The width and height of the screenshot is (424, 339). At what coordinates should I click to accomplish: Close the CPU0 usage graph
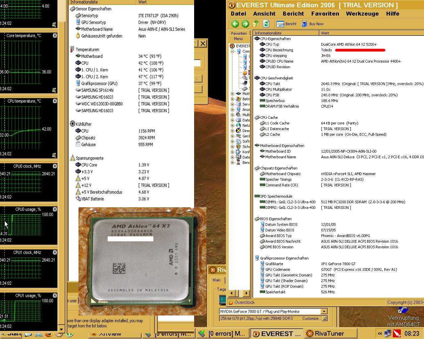(x=55, y=209)
